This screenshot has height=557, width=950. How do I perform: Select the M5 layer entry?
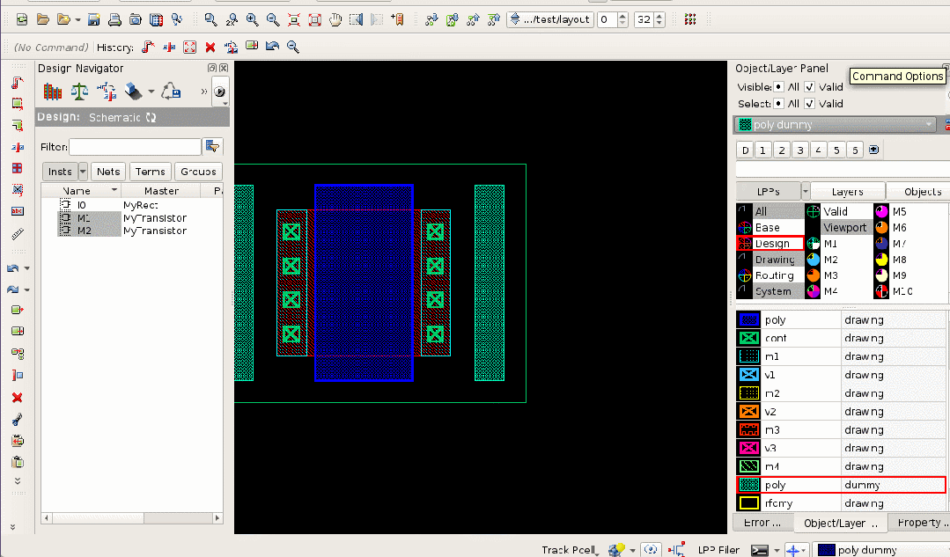pos(899,211)
